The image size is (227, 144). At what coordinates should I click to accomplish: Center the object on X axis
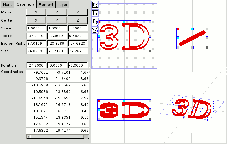point(36,20)
